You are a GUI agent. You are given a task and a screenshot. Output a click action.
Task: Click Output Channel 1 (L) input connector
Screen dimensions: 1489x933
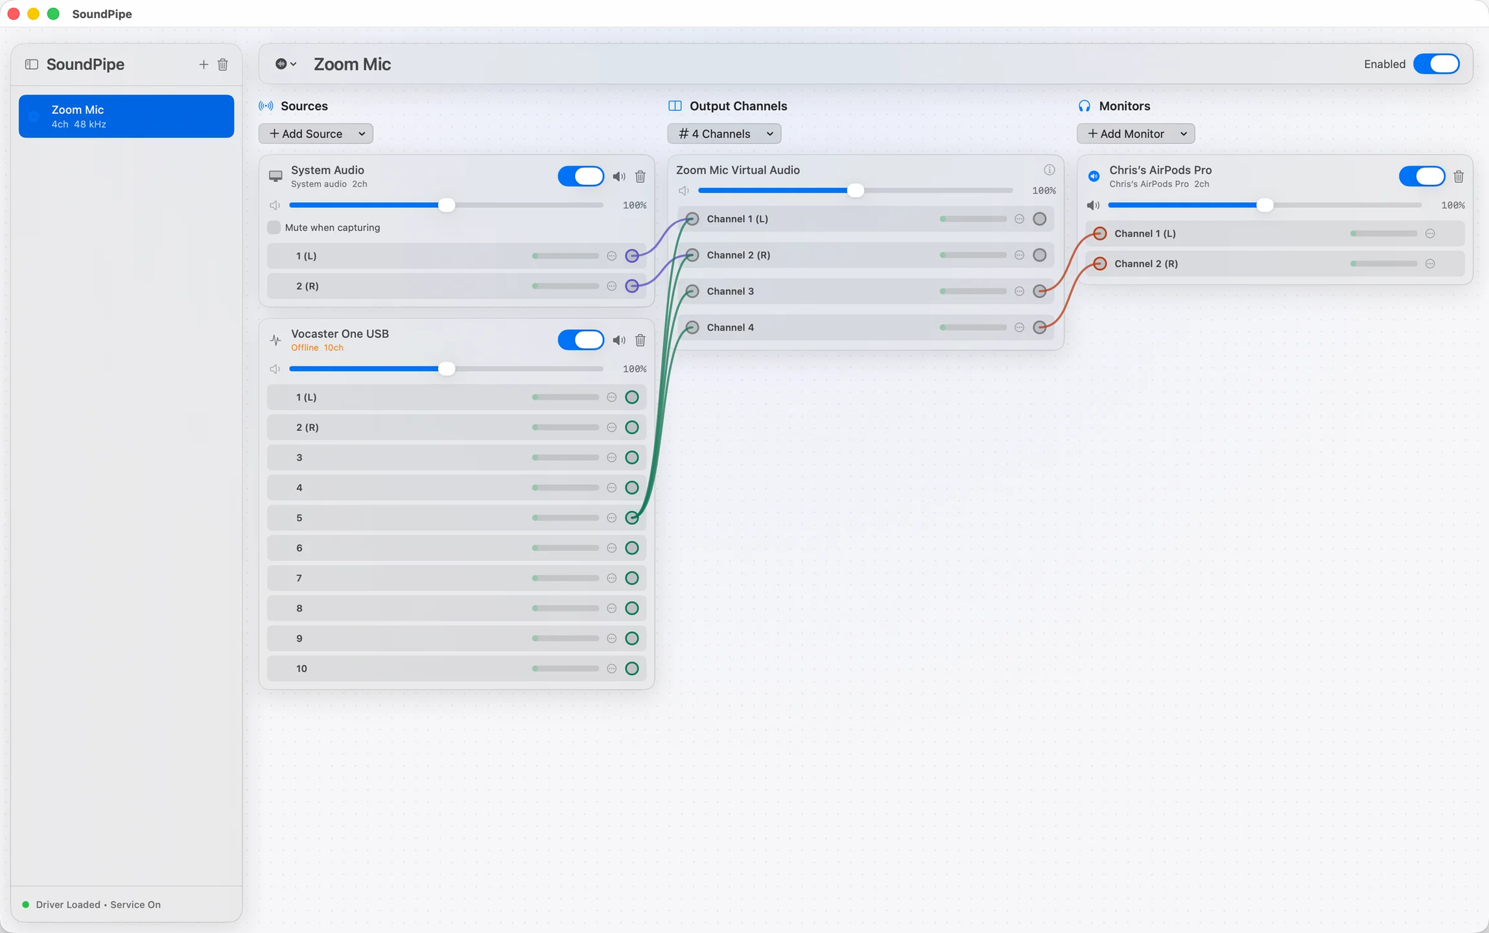692,219
